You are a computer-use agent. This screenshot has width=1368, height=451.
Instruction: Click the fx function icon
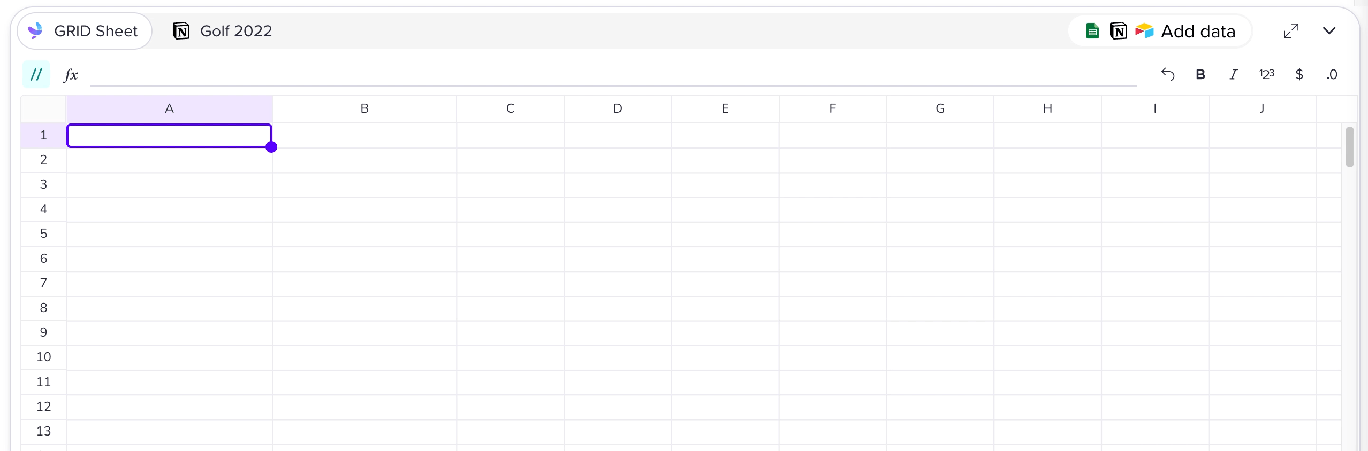(71, 74)
